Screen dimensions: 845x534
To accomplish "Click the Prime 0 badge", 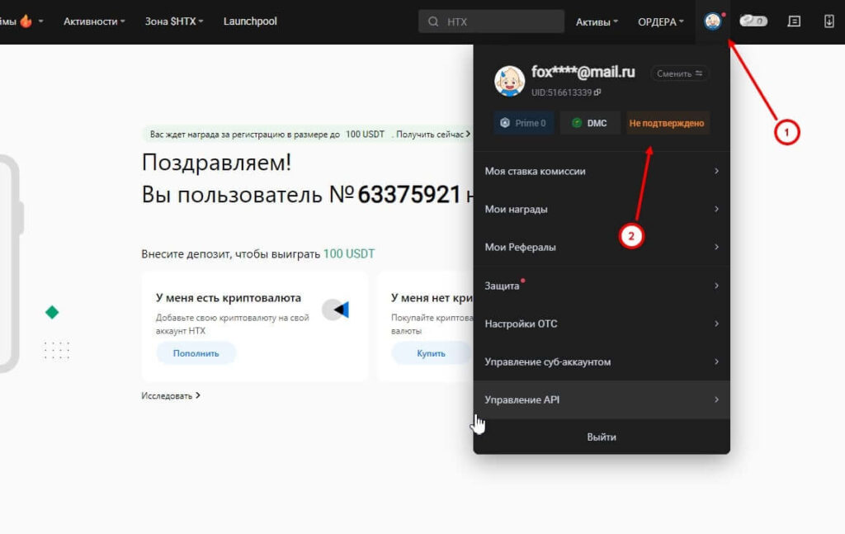I will [x=523, y=123].
